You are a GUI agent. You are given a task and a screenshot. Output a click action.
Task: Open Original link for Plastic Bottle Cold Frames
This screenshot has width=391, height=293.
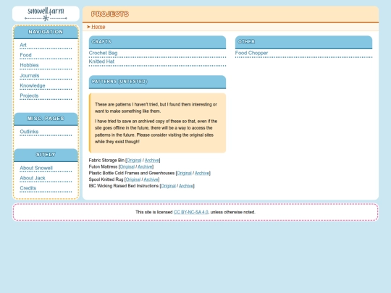[x=184, y=173]
